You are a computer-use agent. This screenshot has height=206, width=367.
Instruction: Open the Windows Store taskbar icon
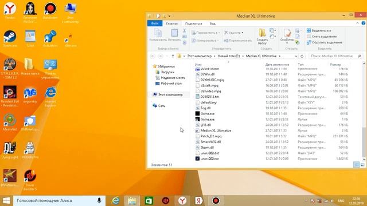(149, 201)
